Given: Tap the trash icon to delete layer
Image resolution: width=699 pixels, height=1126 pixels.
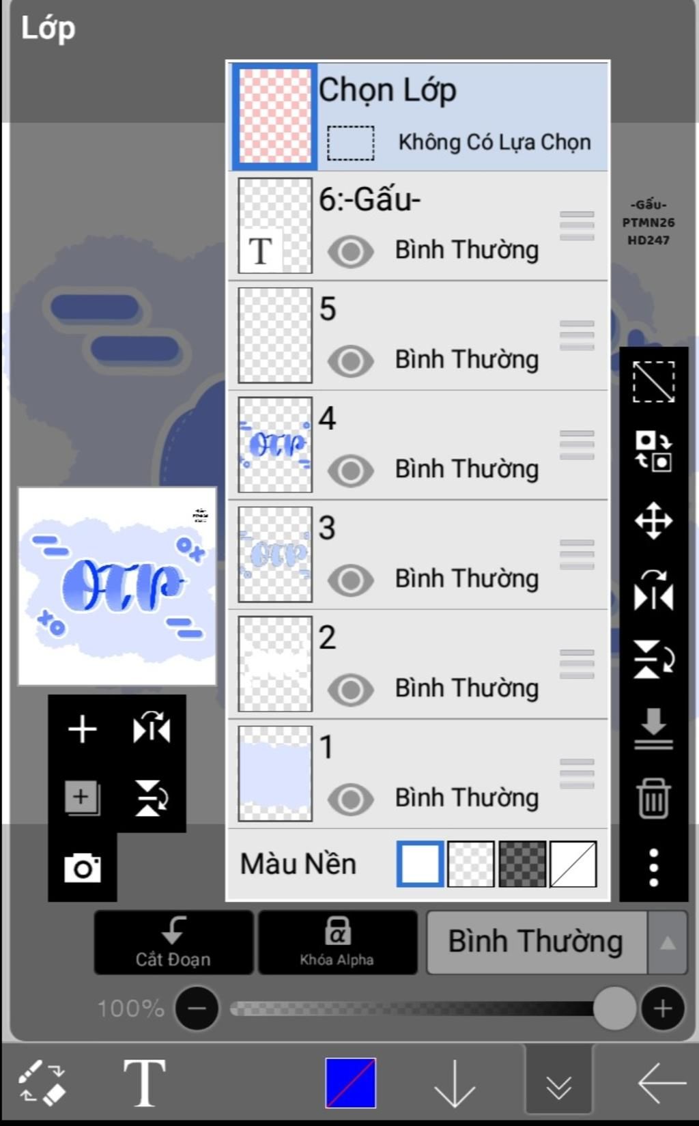Looking at the screenshot, I should (x=653, y=798).
